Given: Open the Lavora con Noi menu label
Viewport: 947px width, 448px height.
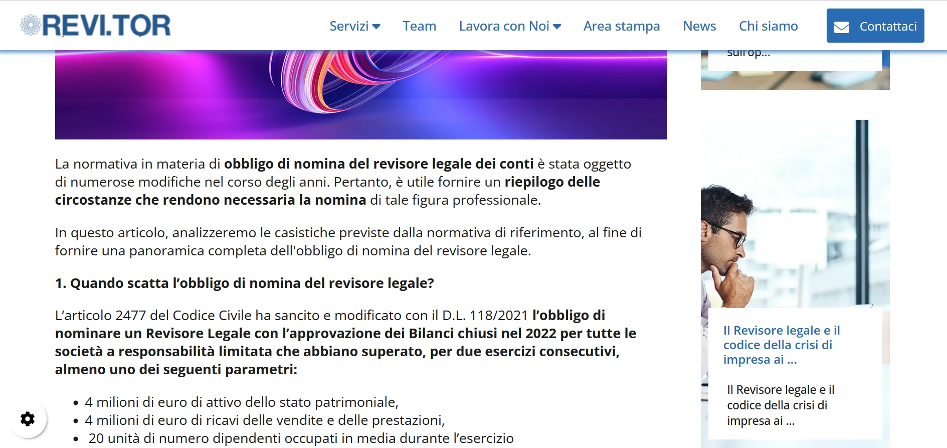Looking at the screenshot, I should click(x=504, y=26).
